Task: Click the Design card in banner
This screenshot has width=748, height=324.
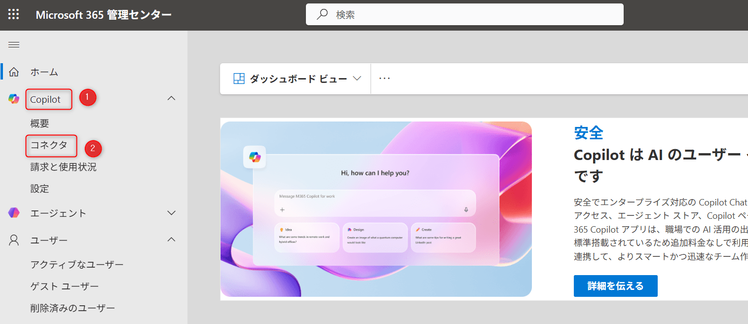Action: click(x=375, y=238)
